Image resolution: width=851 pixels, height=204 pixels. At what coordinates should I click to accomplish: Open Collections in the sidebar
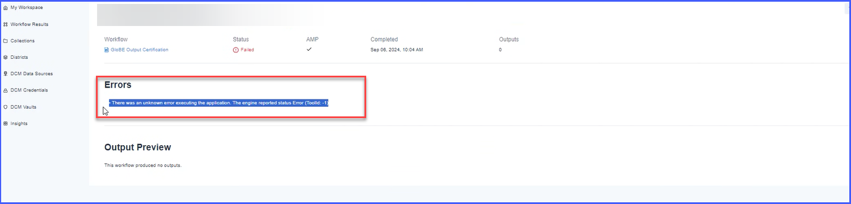coord(22,41)
